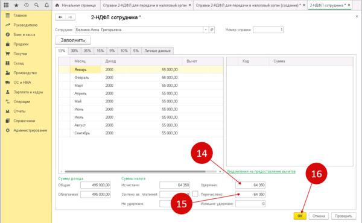Open the History clock icon
The image size is (362, 223).
click(27, 5)
